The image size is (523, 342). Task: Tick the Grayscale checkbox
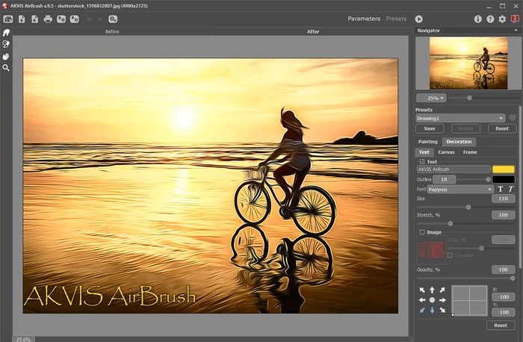click(450, 255)
